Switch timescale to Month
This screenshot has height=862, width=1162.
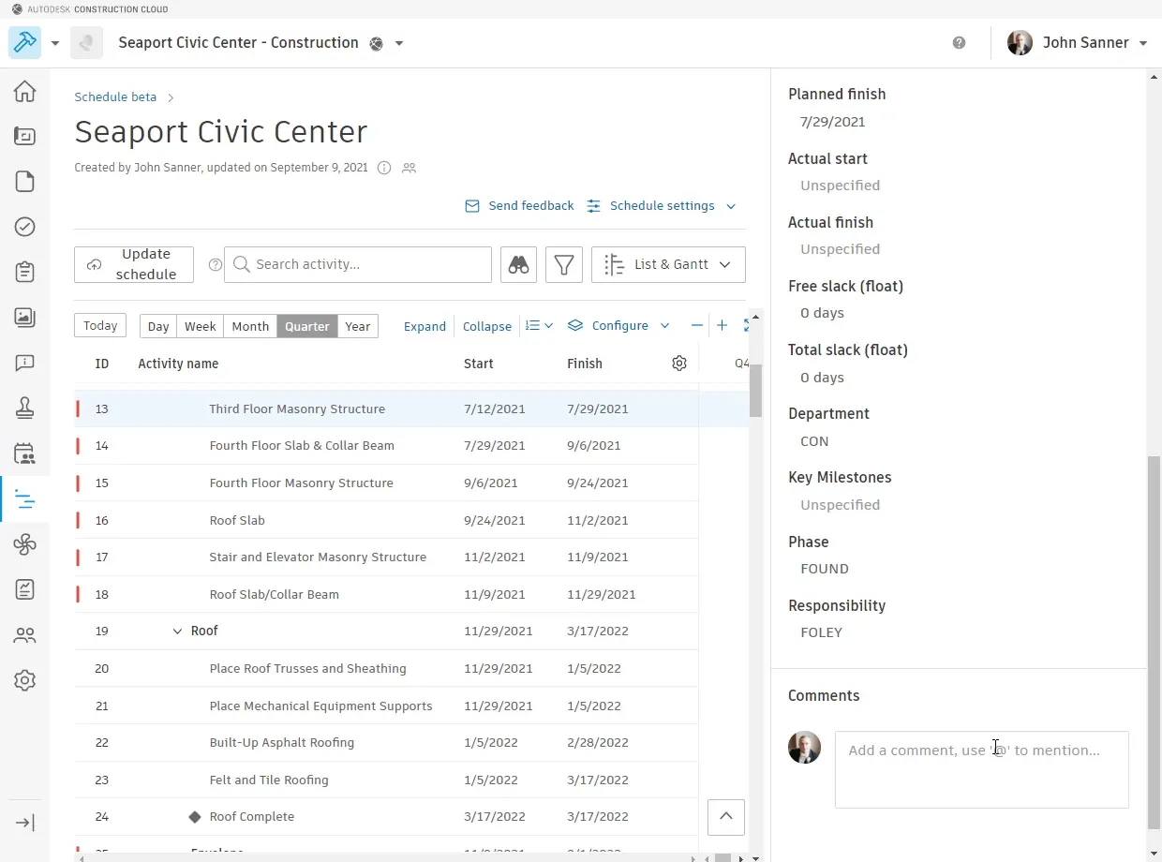tap(250, 326)
